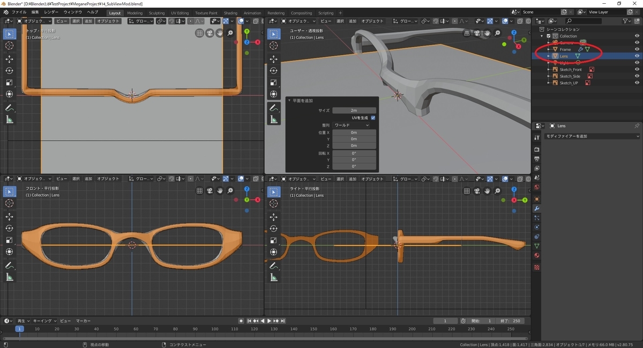Open the レンダー menu

[51, 12]
